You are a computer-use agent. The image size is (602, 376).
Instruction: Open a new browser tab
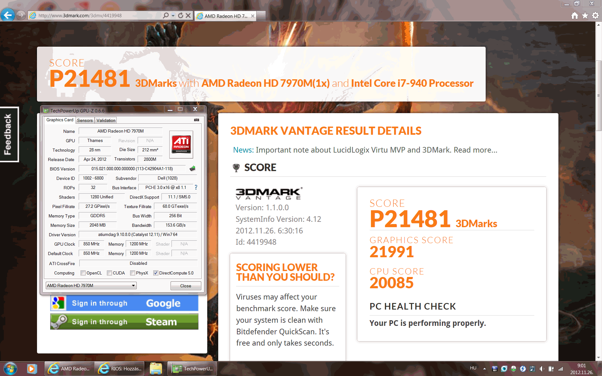click(261, 16)
